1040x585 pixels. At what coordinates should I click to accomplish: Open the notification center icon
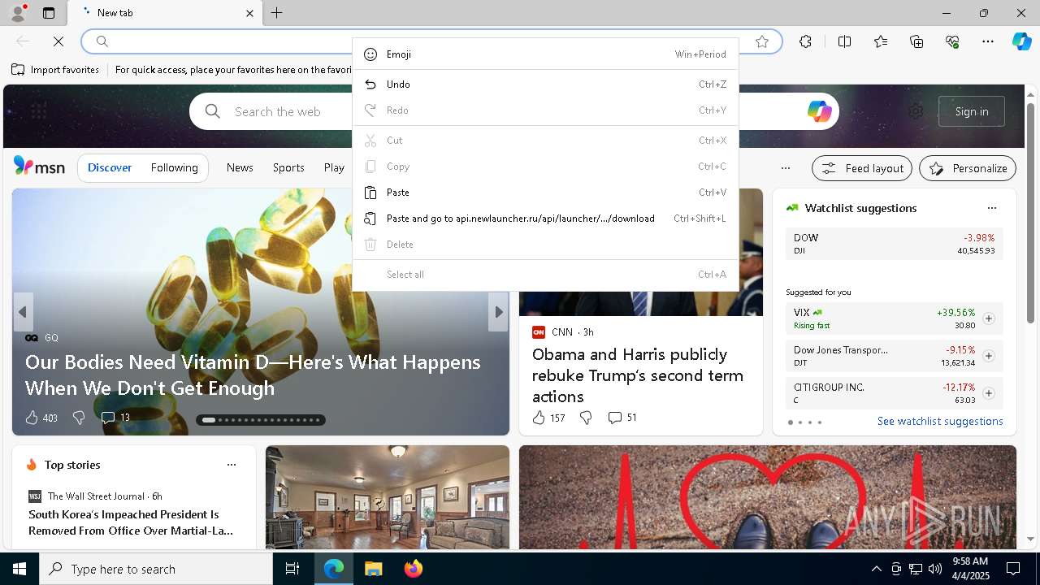[x=1013, y=569]
